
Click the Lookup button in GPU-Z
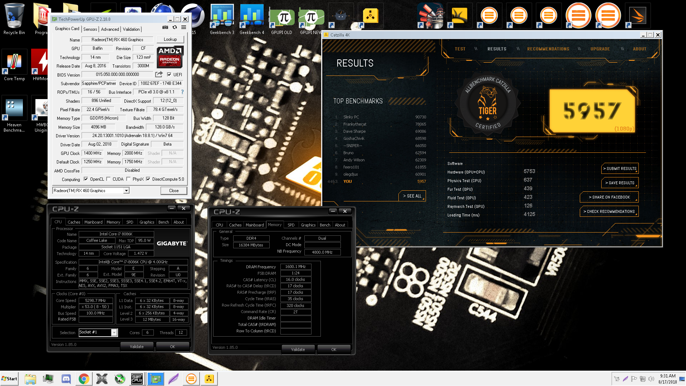(170, 39)
